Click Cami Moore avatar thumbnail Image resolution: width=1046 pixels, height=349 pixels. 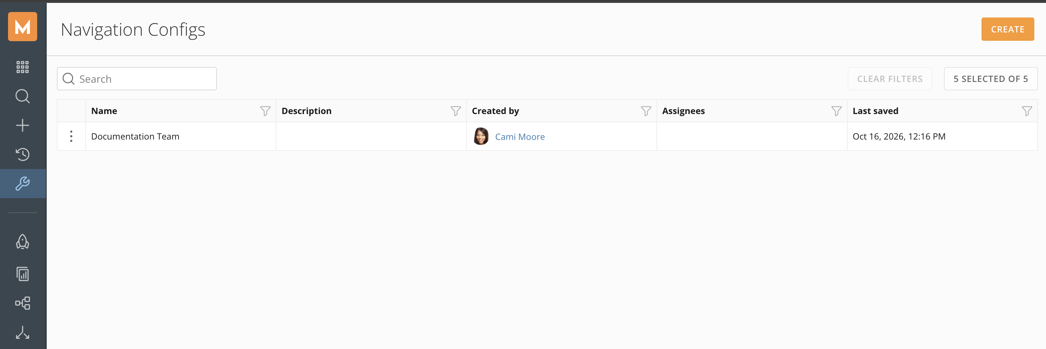pos(481,136)
